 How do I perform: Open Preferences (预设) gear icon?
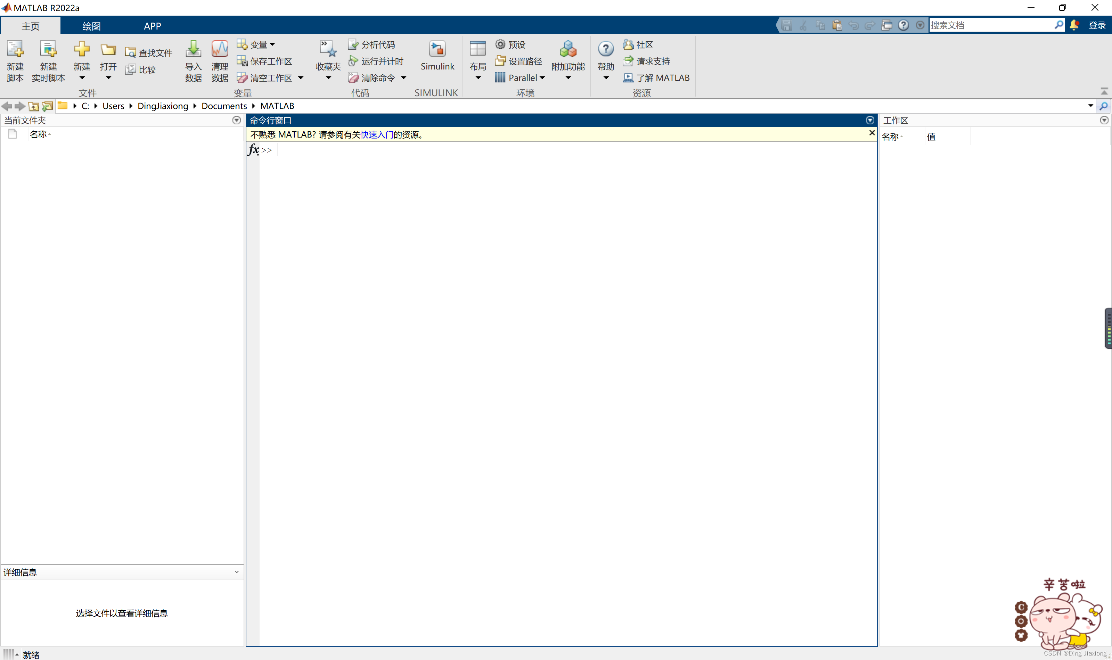click(x=500, y=44)
